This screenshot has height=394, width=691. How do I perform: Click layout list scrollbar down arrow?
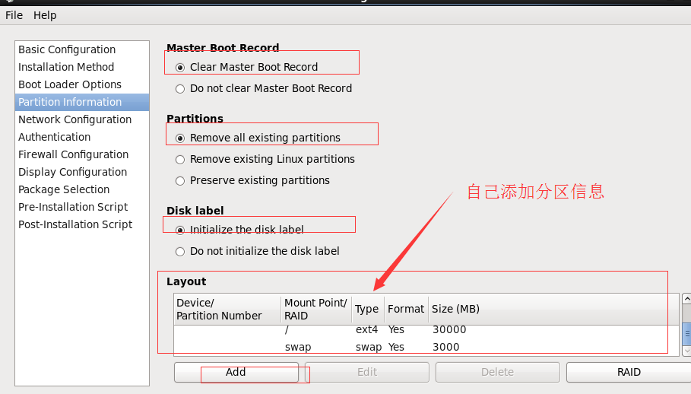coord(686,351)
